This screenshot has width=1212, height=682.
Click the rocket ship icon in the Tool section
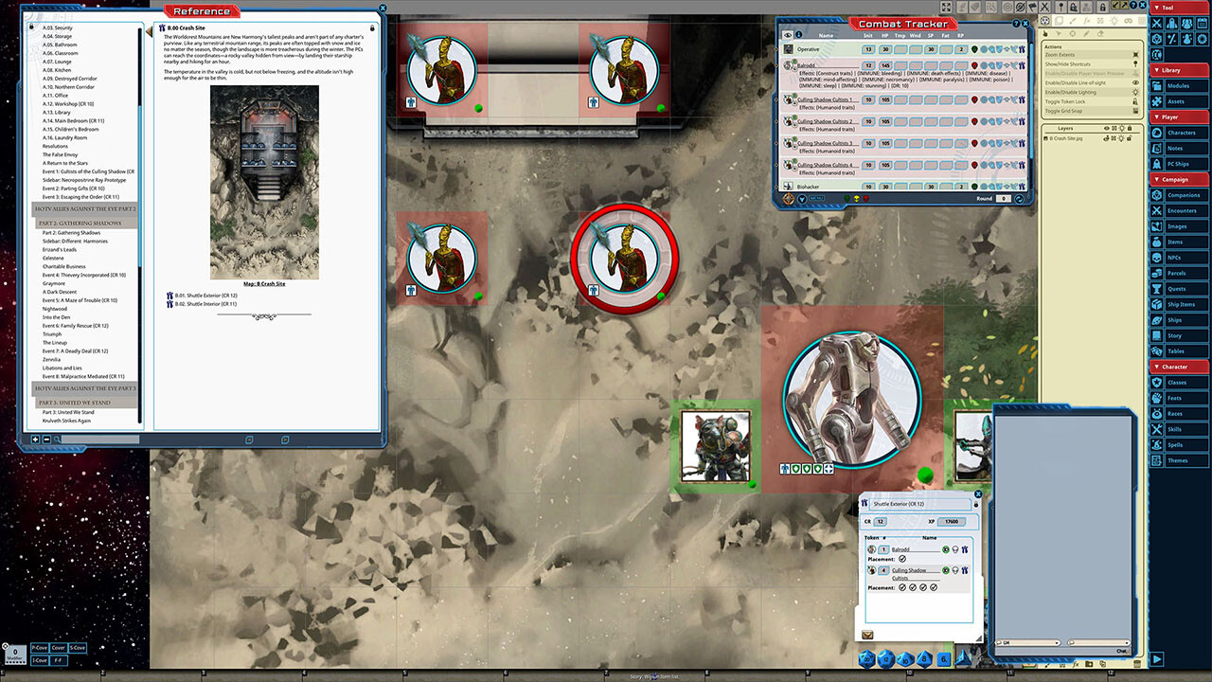pyautogui.click(x=1172, y=23)
